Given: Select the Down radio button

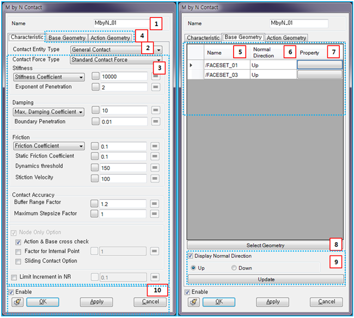Looking at the screenshot, I should pos(234,268).
